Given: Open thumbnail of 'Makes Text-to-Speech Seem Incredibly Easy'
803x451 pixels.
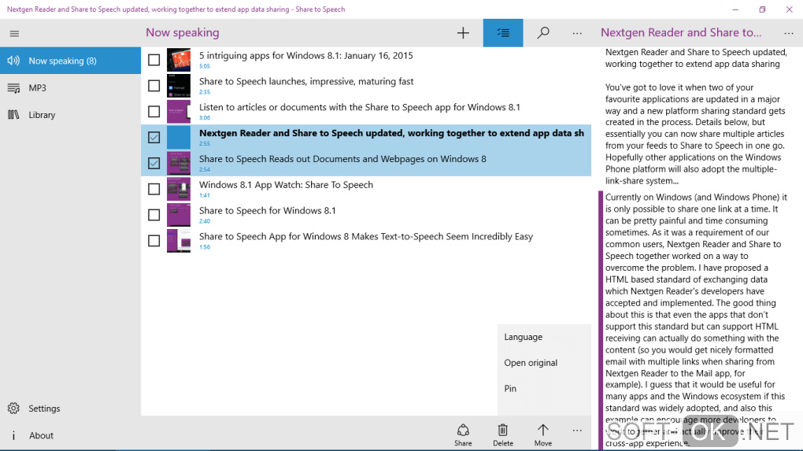Looking at the screenshot, I should (x=179, y=241).
